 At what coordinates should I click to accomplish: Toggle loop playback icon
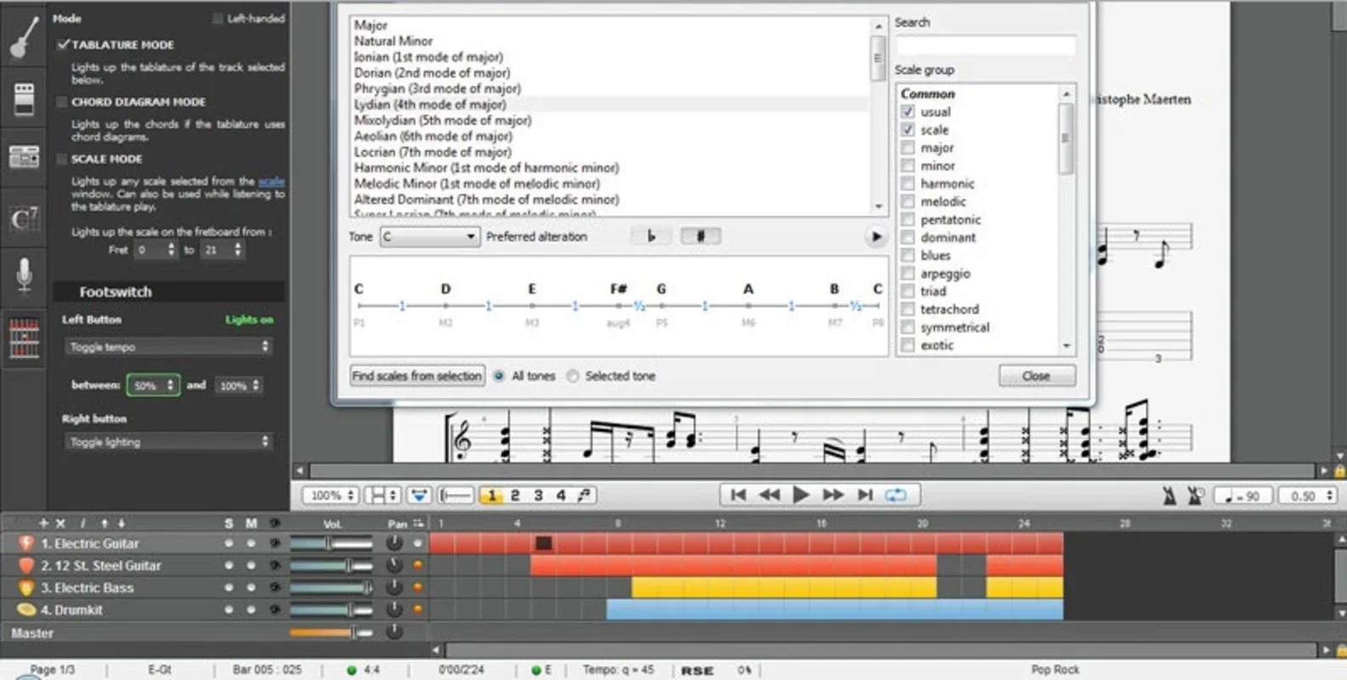[x=895, y=495]
